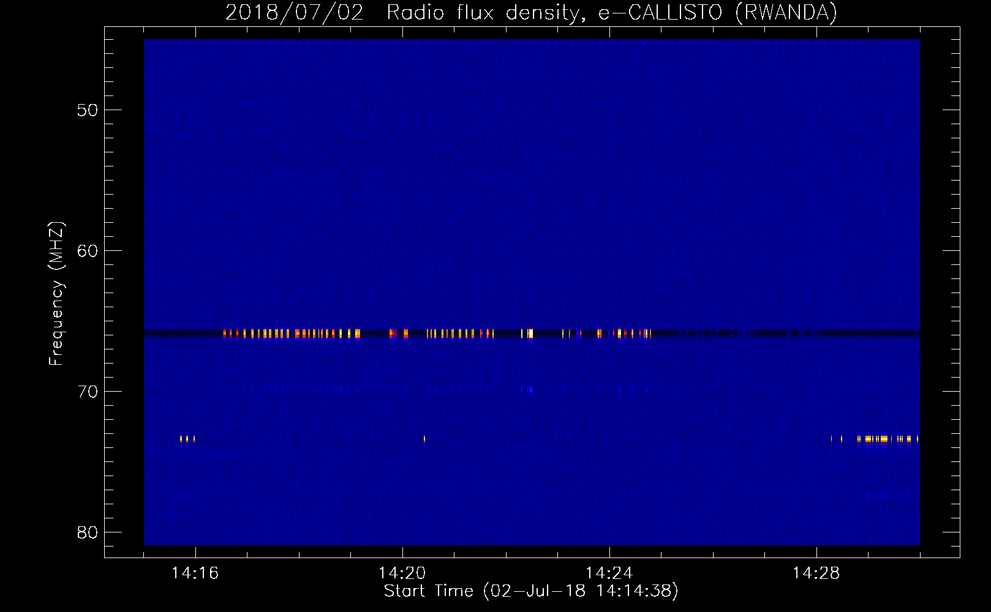Click the '14:28' time tick label
The image size is (991, 612).
(816, 573)
